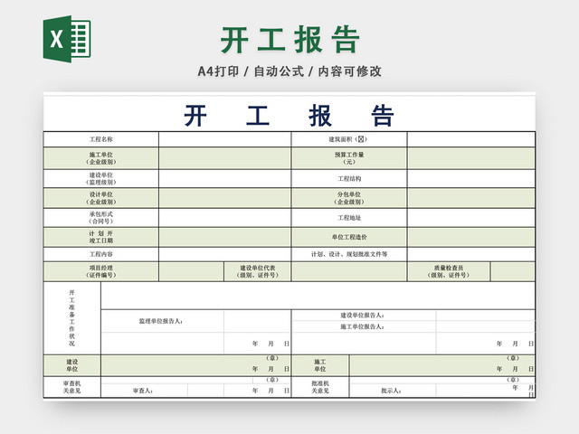579x434 pixels.
Task: Select the 单位工程造价 cell
Action: pos(349,237)
